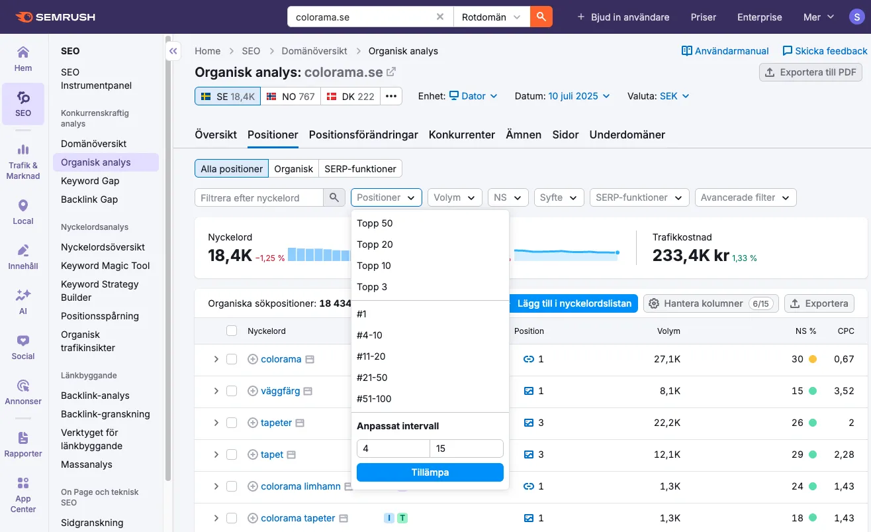Viewport: 871px width, 532px height.
Task: Open the NS filter dropdown
Action: pos(508,197)
